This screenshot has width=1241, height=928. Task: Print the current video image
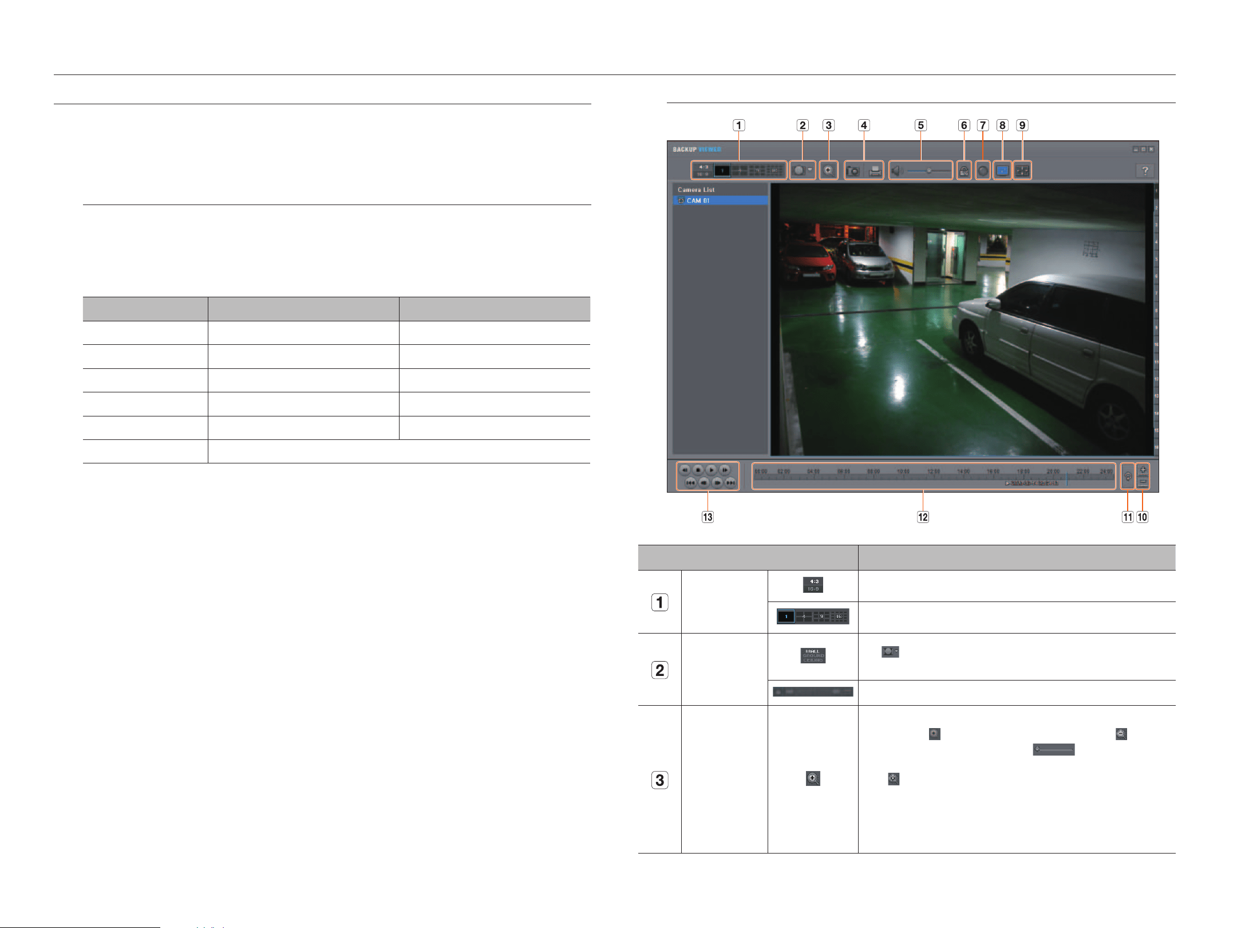(x=875, y=171)
